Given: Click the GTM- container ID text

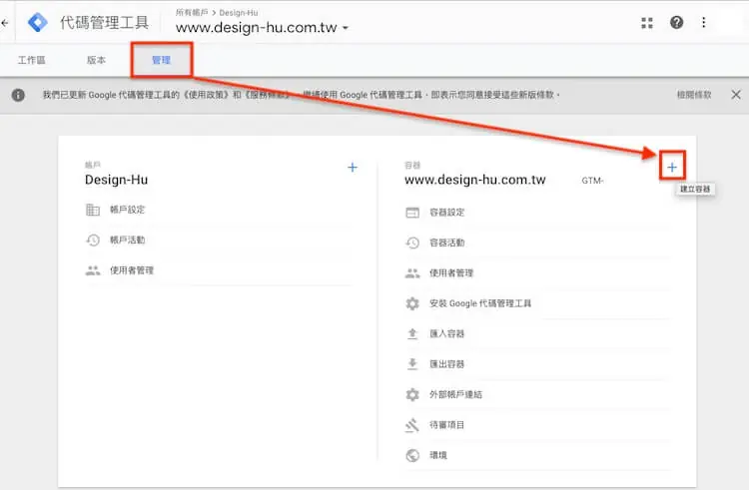Looking at the screenshot, I should (592, 181).
